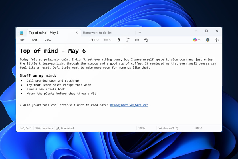Click 'Water the plants before they throw a fit'
The width and height of the screenshot is (238, 159).
[61, 94]
